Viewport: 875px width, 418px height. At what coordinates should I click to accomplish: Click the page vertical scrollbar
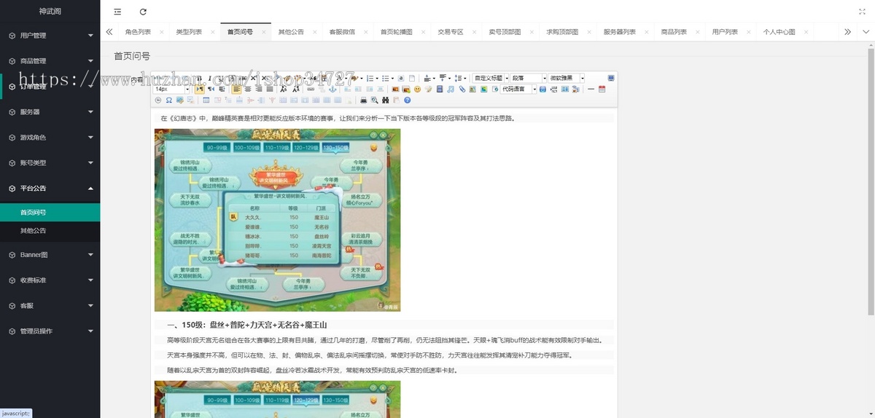pos(871,182)
